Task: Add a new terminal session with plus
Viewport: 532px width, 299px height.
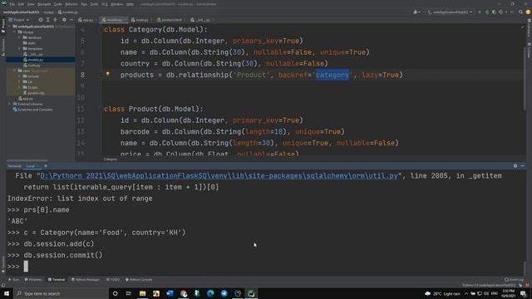Action: (46, 166)
